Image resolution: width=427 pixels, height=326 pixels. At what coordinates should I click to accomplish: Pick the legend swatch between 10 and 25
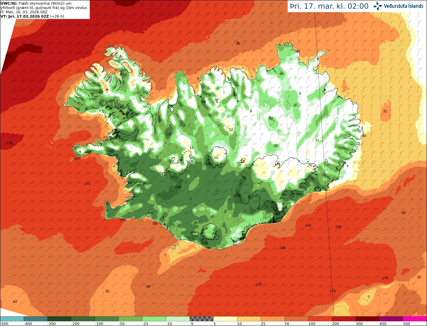[249, 319]
